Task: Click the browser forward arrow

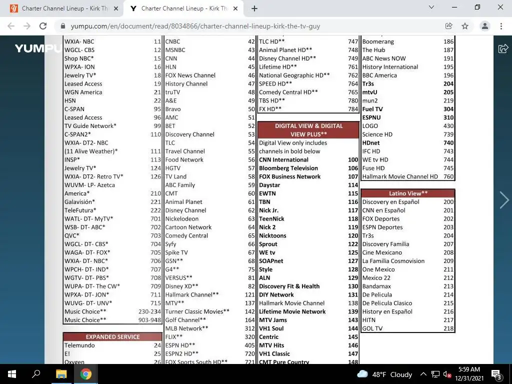Action: (x=27, y=26)
